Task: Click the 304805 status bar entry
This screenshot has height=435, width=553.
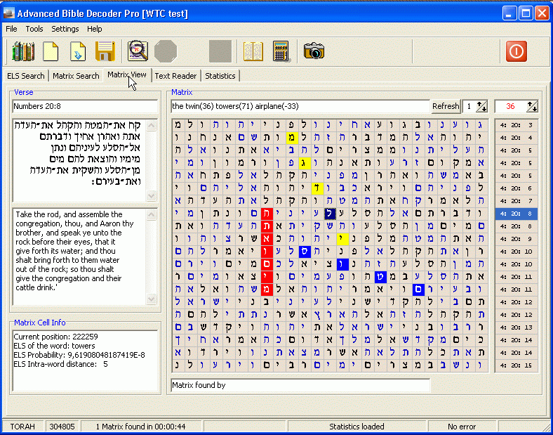Action: coord(62,427)
